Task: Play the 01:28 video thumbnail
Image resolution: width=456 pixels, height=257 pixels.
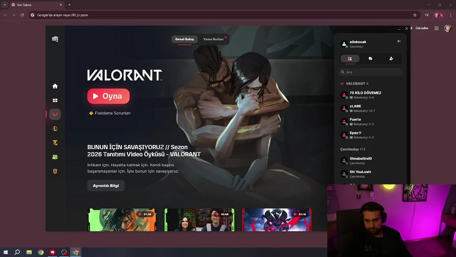Action: click(122, 220)
